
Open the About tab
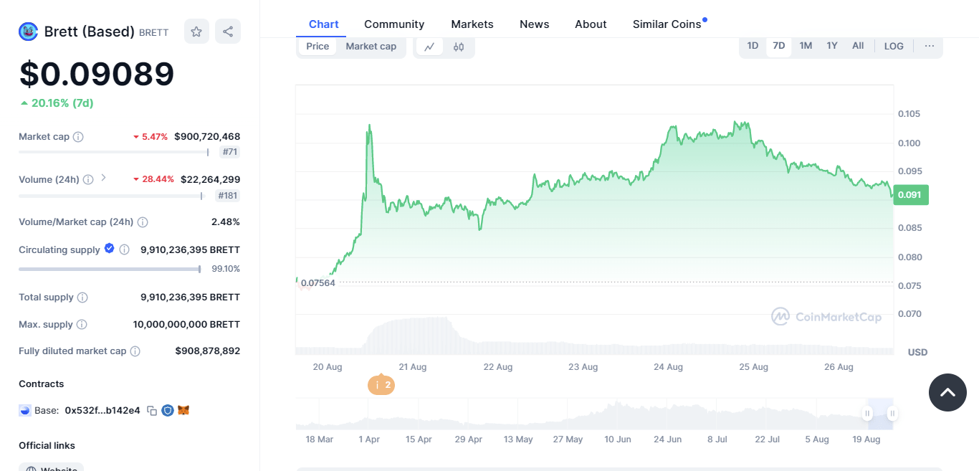pos(591,24)
